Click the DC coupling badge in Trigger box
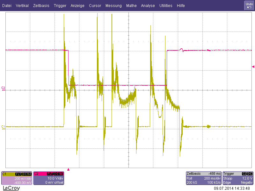The width and height of the screenshot is (255, 191). click(x=250, y=174)
